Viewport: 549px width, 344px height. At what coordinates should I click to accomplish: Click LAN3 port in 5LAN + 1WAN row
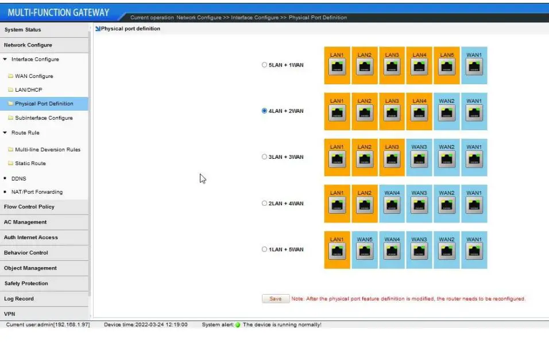pos(392,65)
